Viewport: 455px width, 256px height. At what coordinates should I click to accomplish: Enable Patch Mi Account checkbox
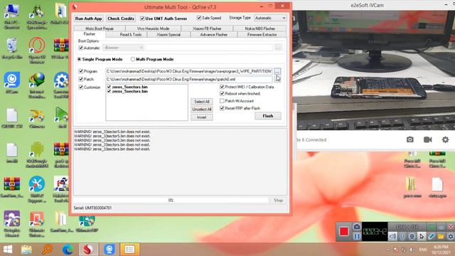[222, 101]
